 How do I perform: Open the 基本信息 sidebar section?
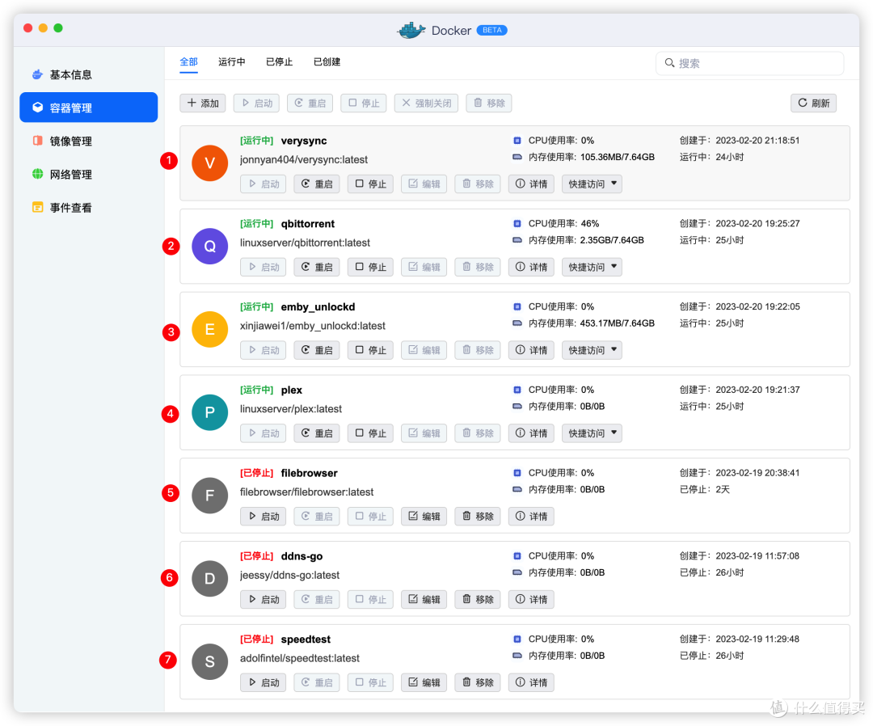click(89, 74)
